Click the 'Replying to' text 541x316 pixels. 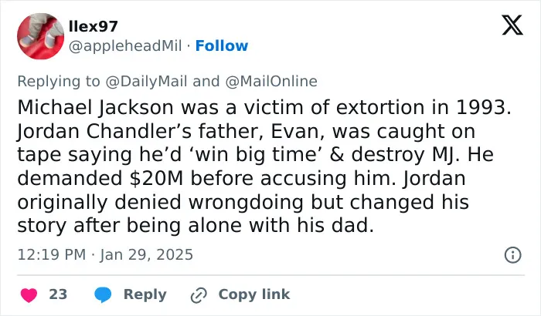59,82
